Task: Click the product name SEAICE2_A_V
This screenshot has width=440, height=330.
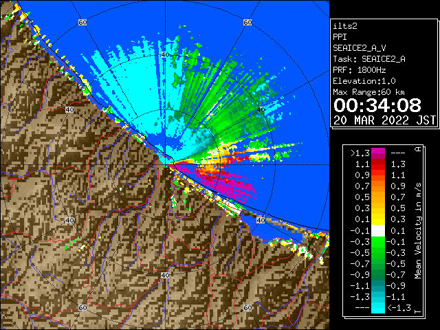Action: coord(359,48)
